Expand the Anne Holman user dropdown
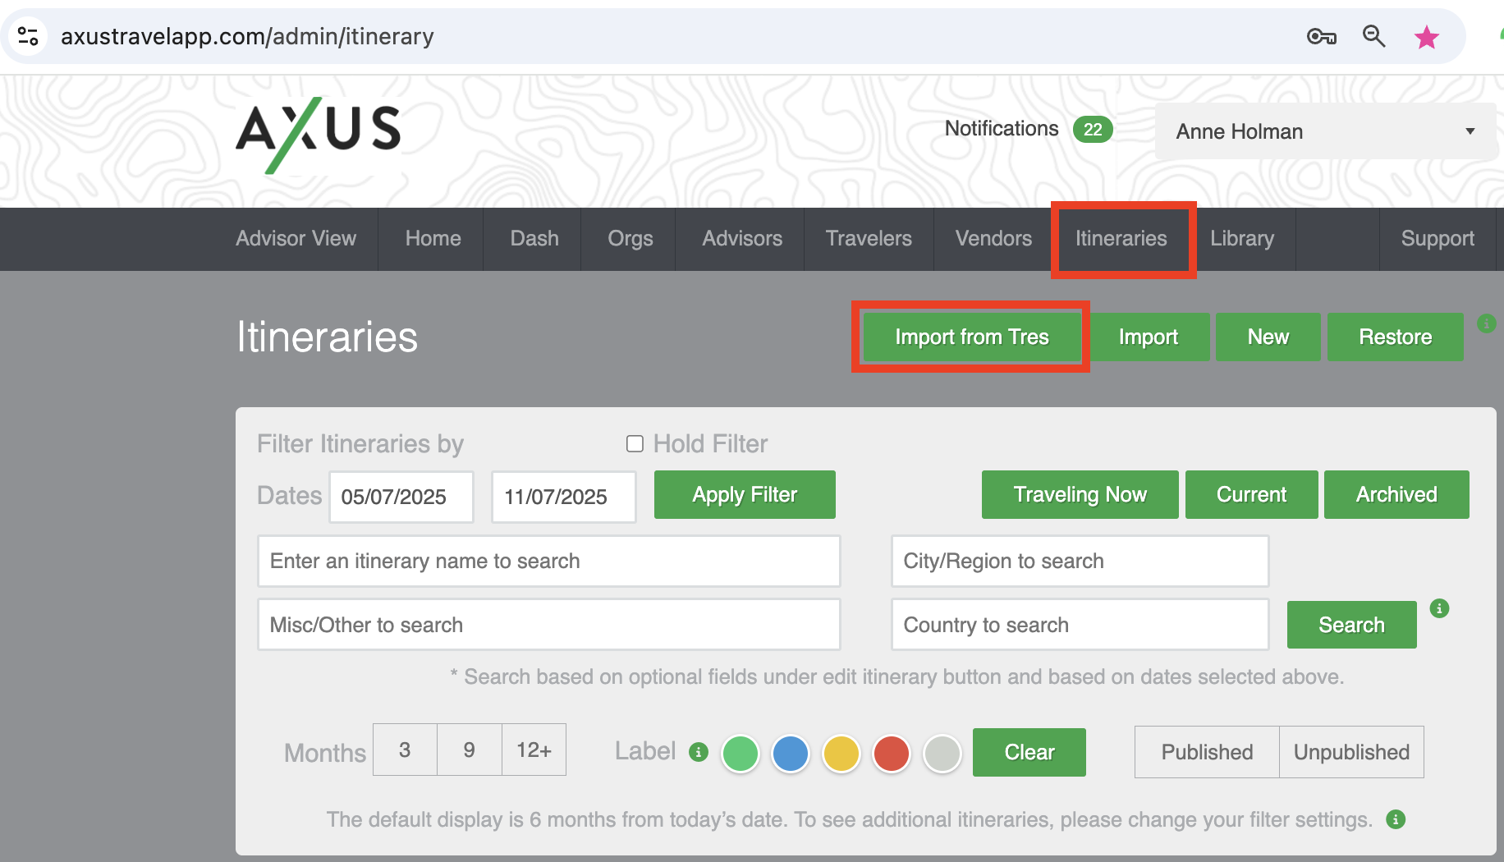Image resolution: width=1504 pixels, height=862 pixels. pyautogui.click(x=1326, y=131)
